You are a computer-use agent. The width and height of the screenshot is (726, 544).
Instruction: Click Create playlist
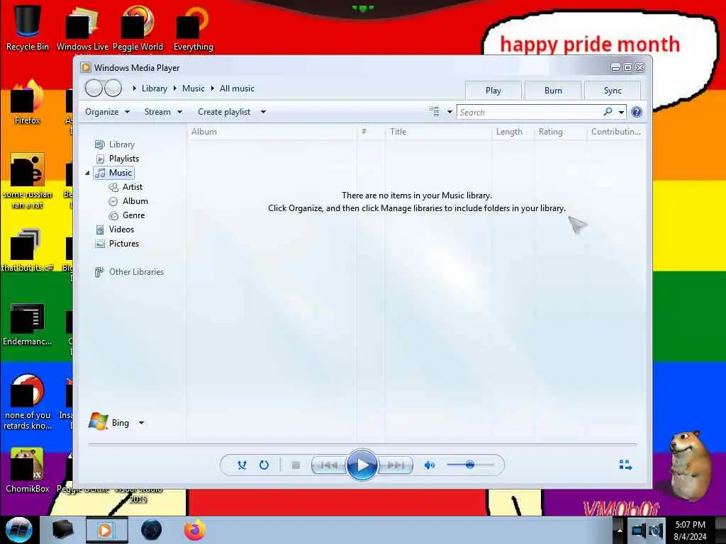224,112
